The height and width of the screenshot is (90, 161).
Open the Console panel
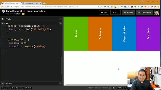pos(4,88)
